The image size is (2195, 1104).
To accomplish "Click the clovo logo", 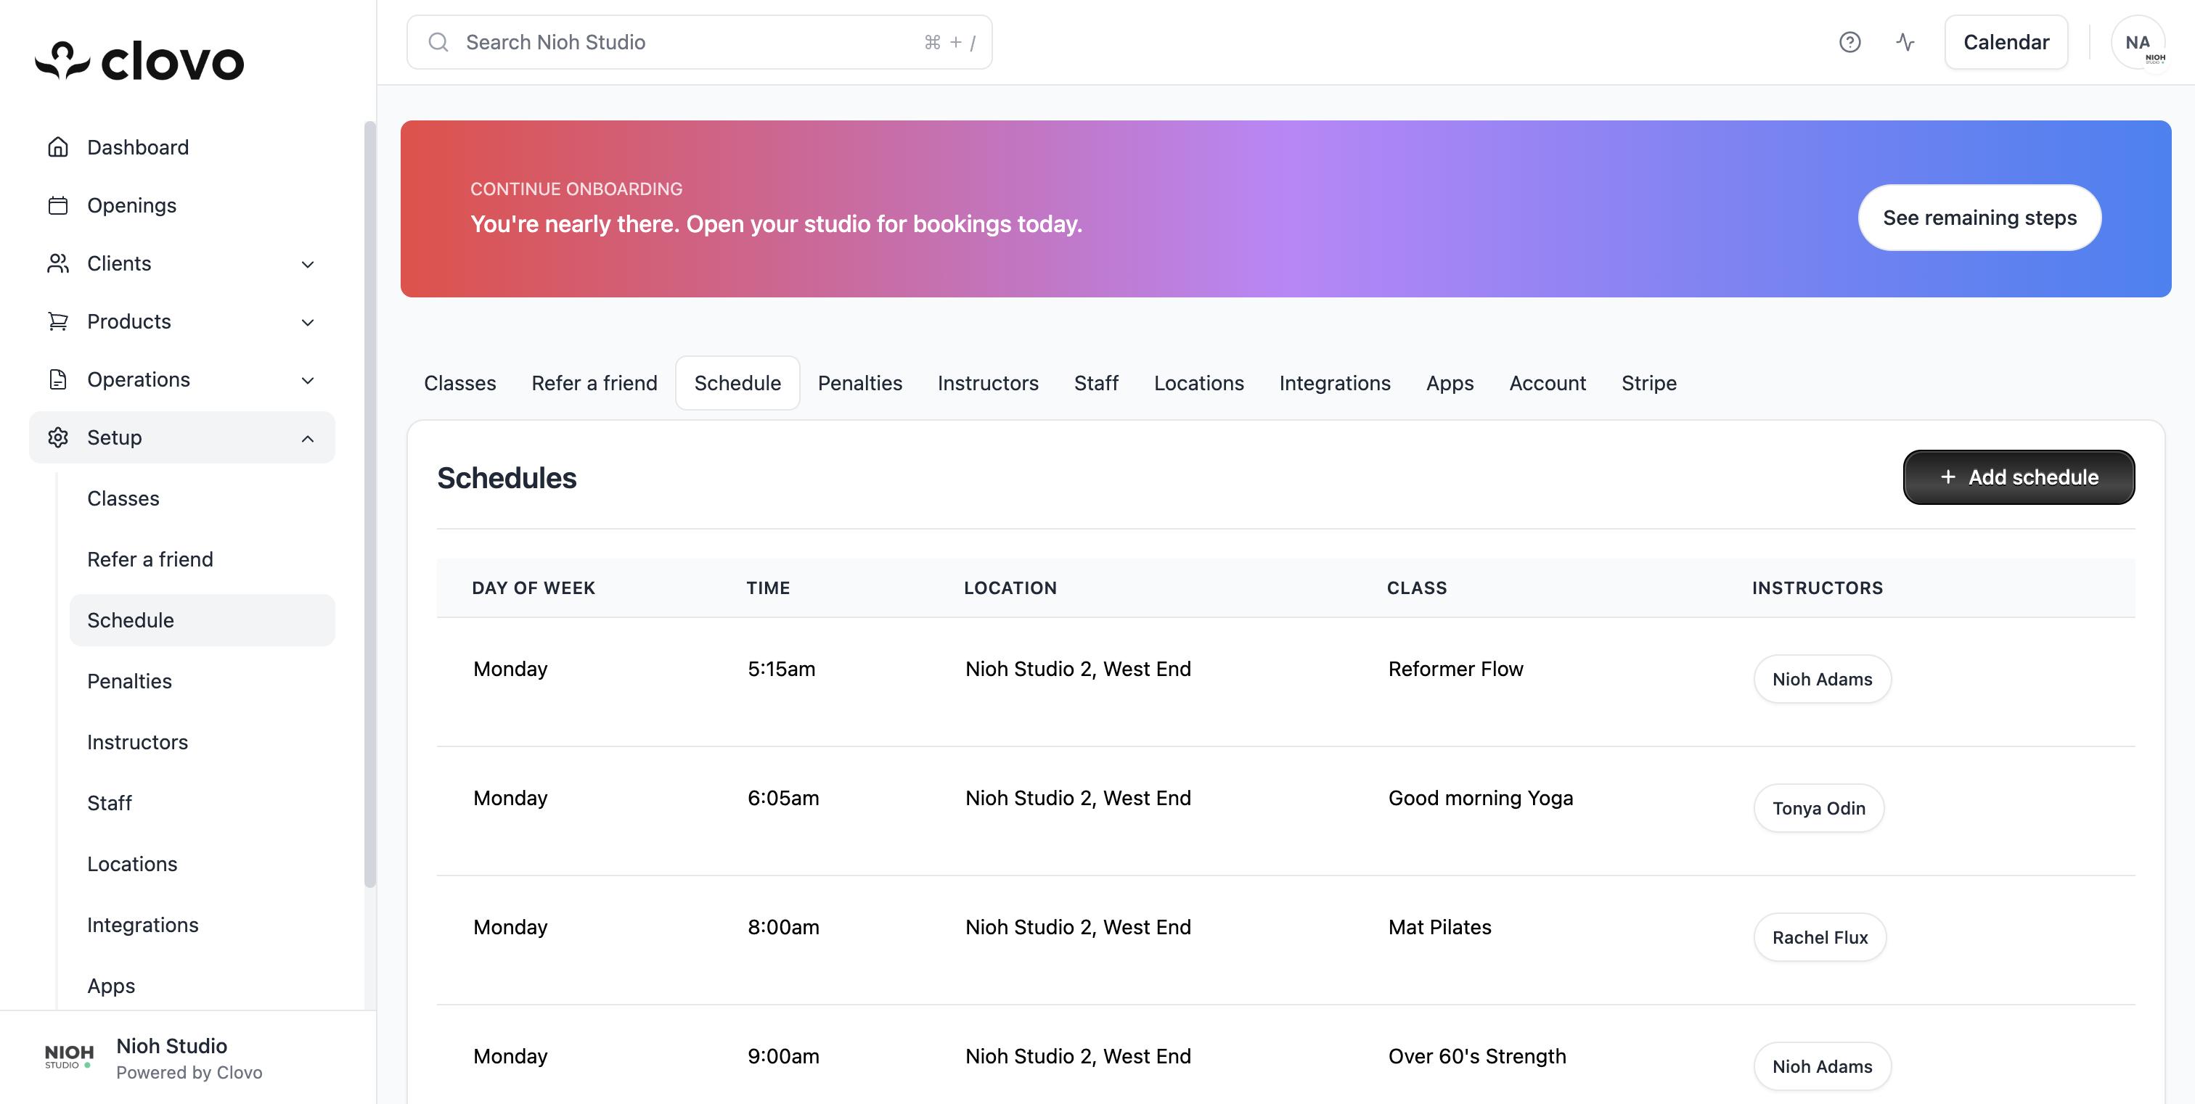I will (140, 61).
